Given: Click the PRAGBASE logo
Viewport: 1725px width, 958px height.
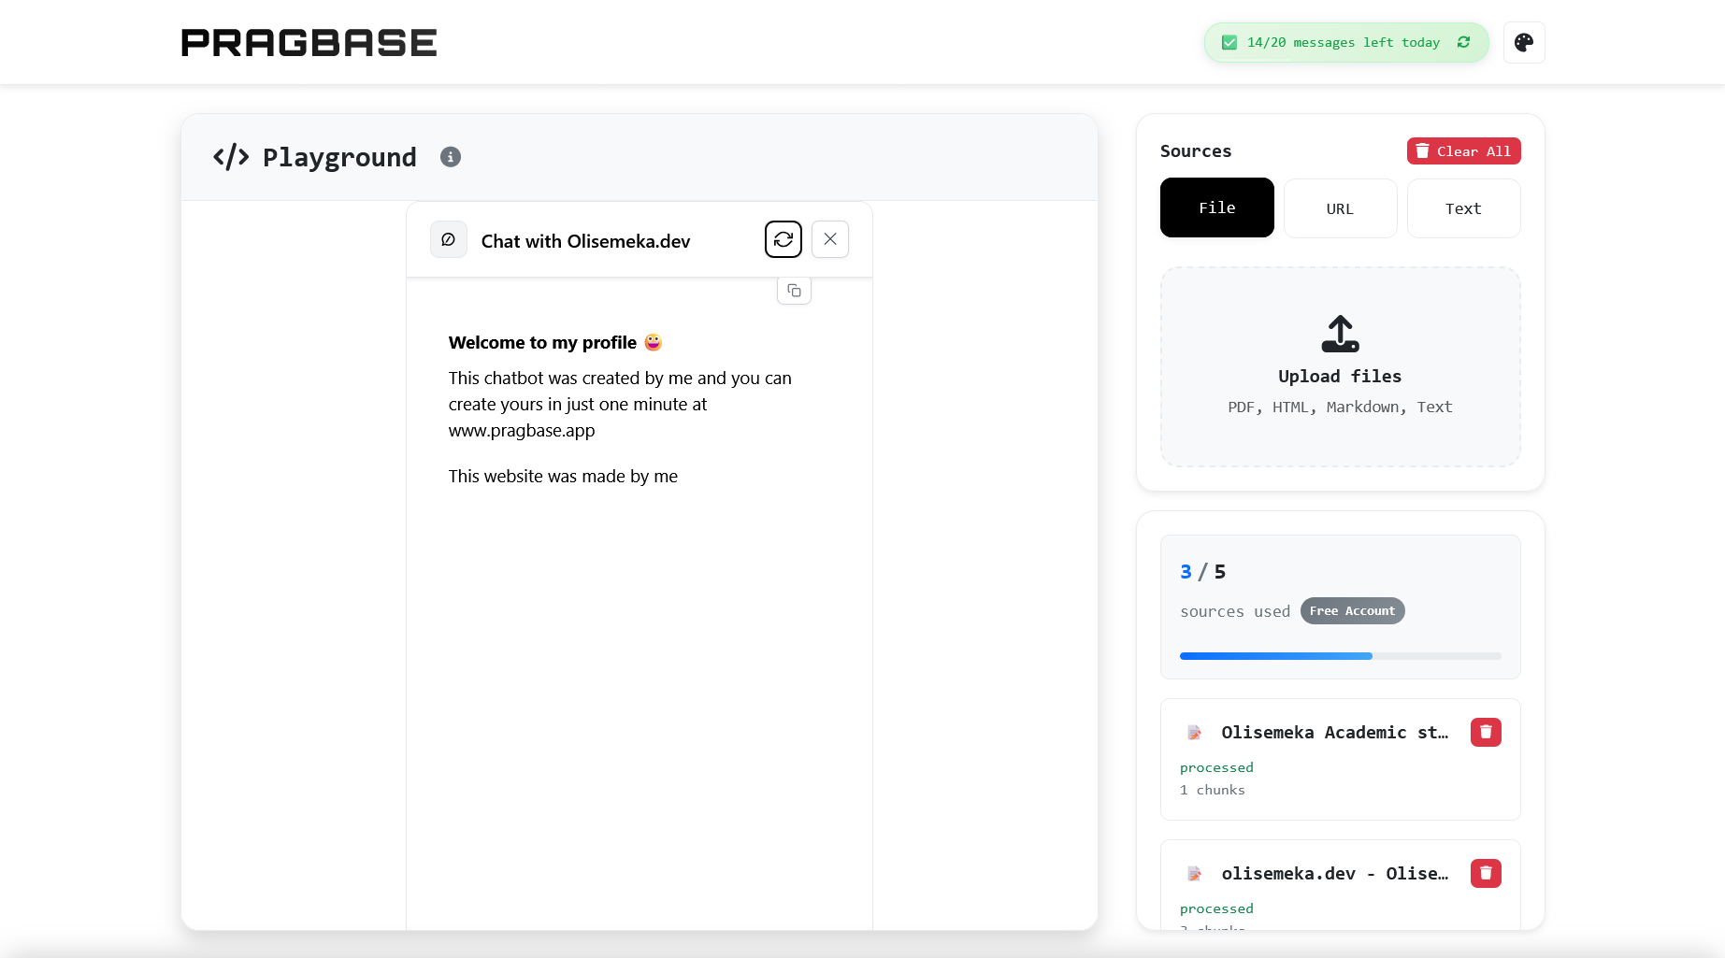Looking at the screenshot, I should (309, 43).
